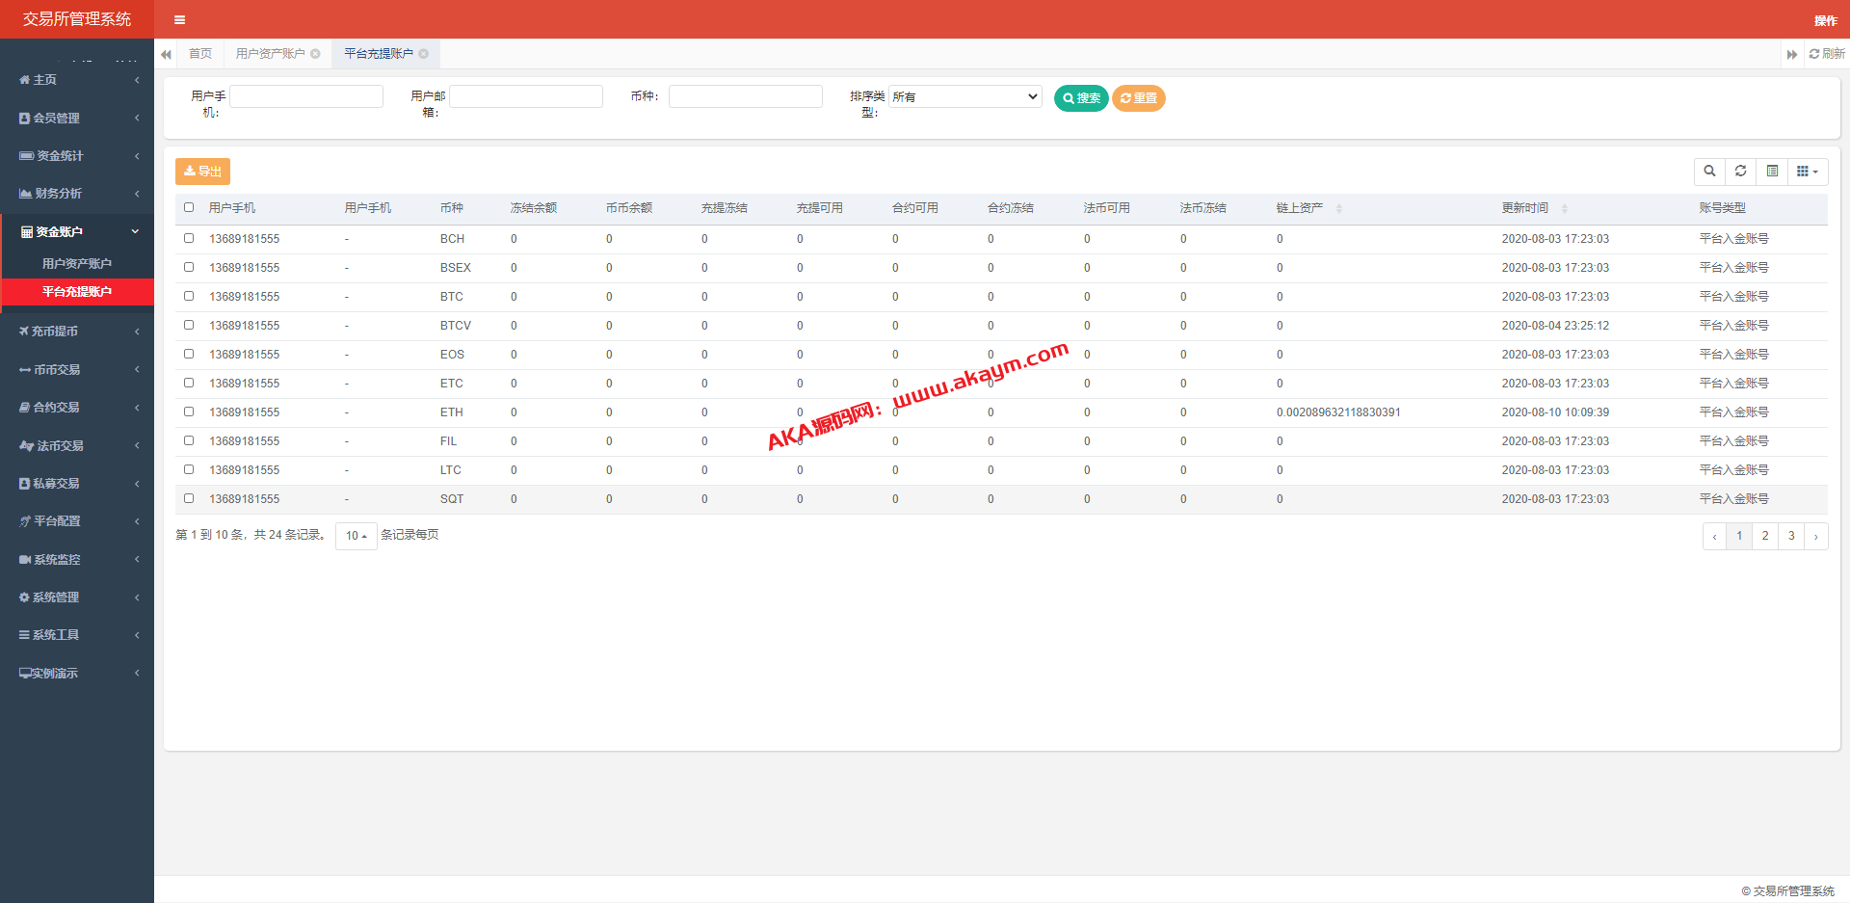Click the 币种 input field
Image resolution: width=1850 pixels, height=903 pixels.
click(745, 96)
